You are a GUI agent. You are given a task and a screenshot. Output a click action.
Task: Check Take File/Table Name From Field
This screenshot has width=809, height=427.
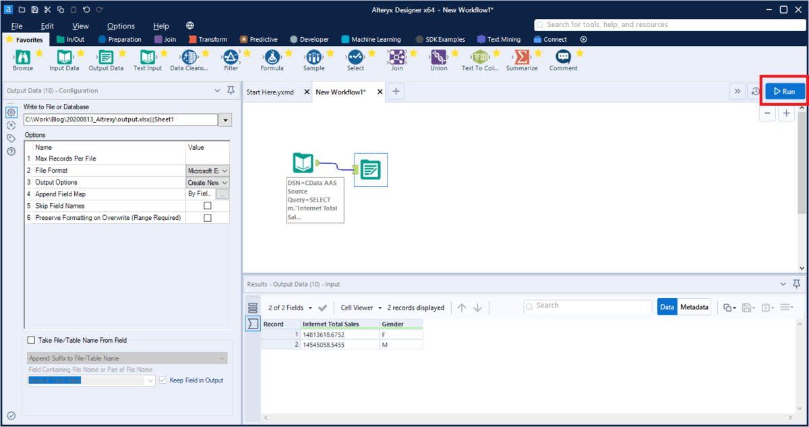click(31, 341)
